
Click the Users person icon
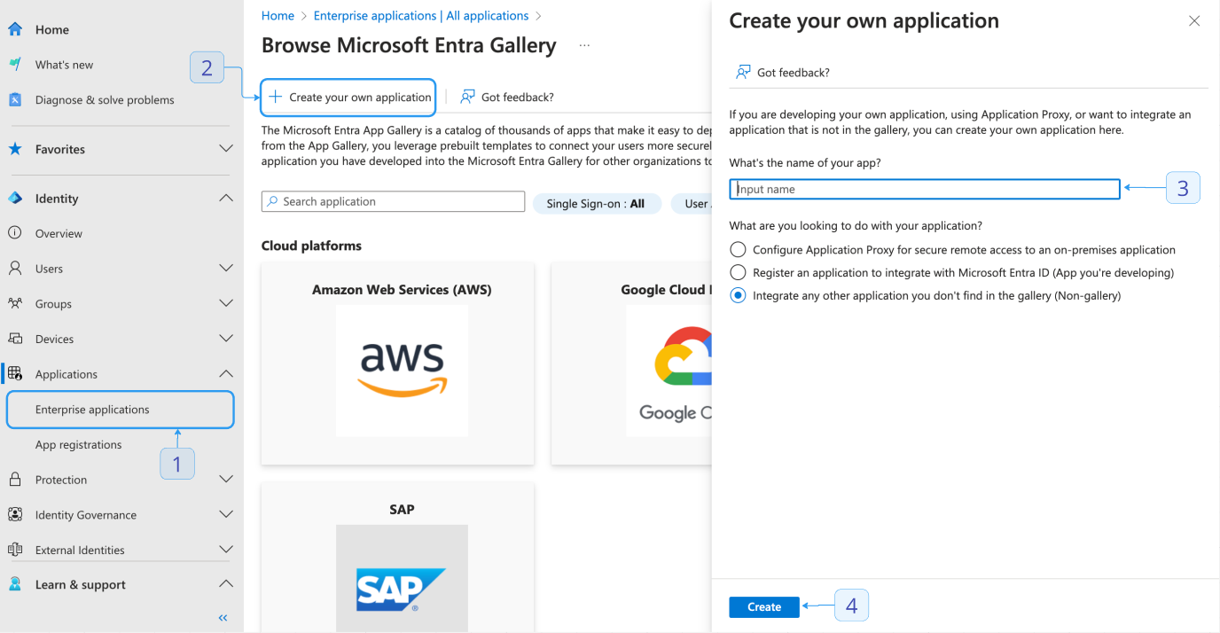[15, 268]
